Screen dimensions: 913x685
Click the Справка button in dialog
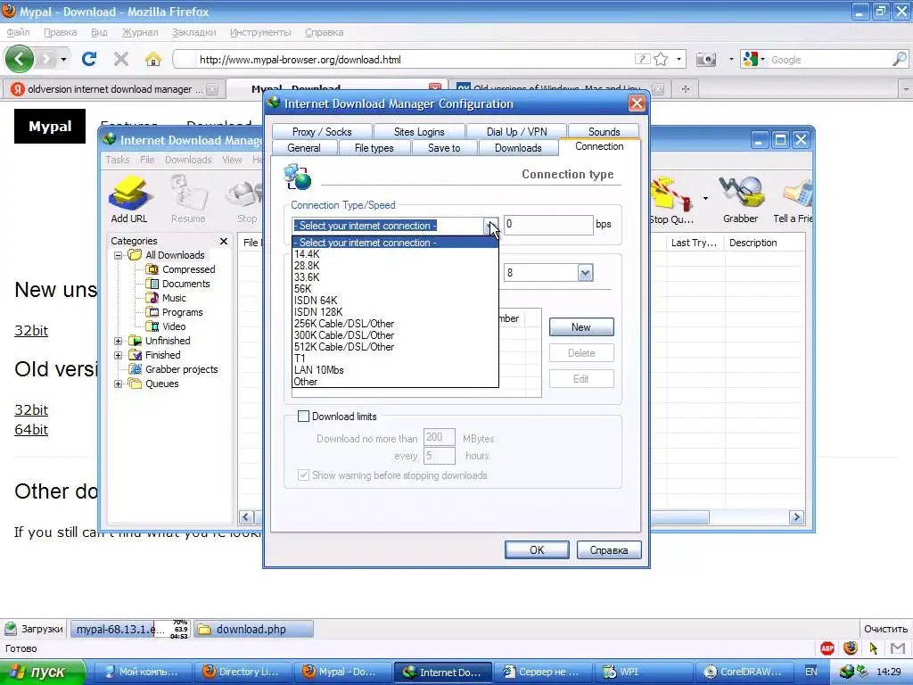609,549
